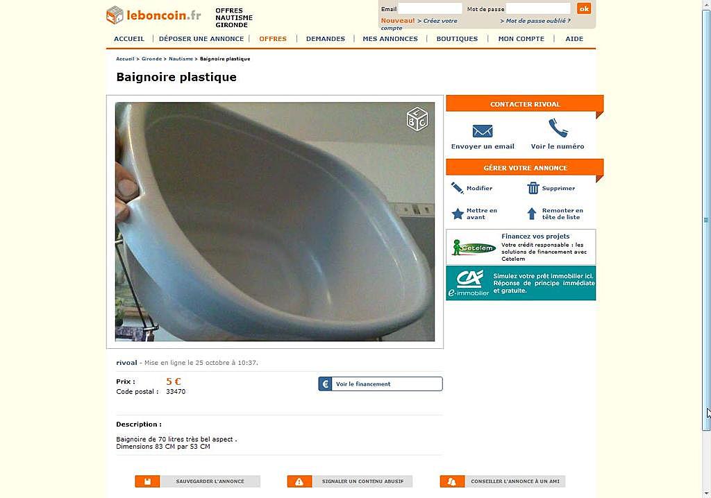This screenshot has height=498, width=711.
Task: Focus the Email input field
Action: [x=430, y=8]
